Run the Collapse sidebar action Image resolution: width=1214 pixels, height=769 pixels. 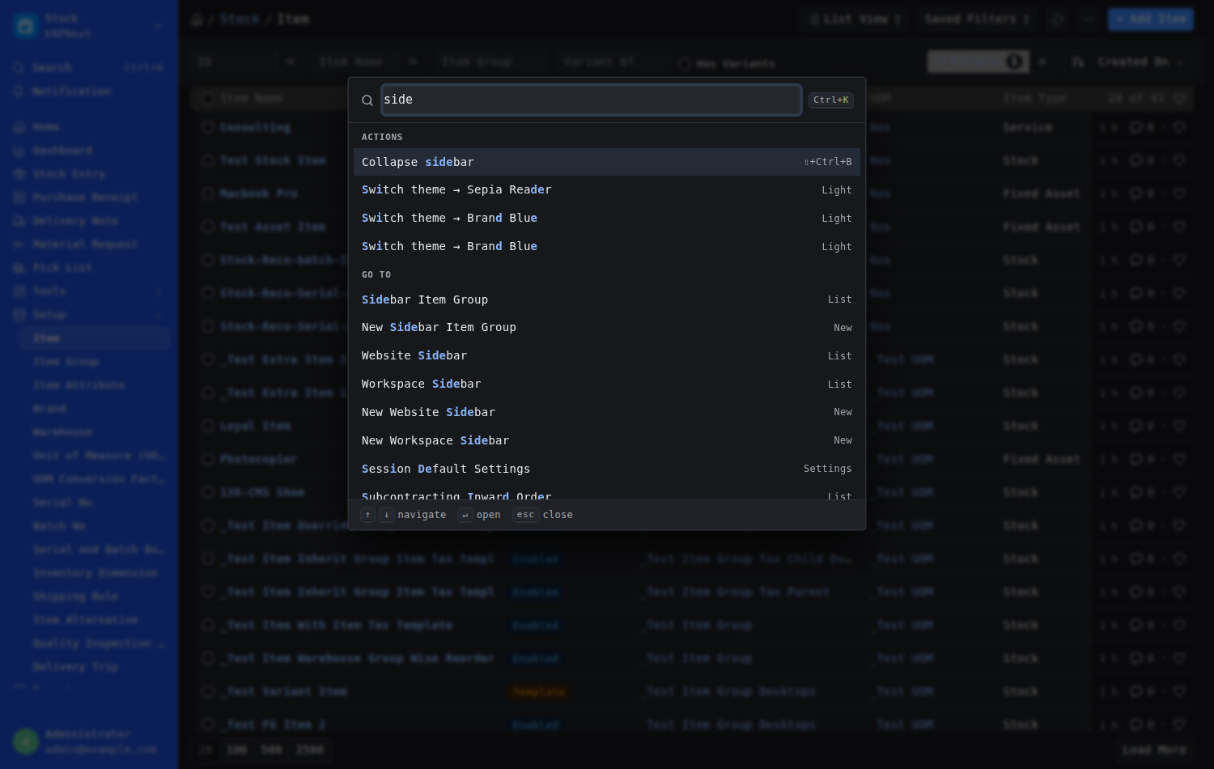(607, 162)
